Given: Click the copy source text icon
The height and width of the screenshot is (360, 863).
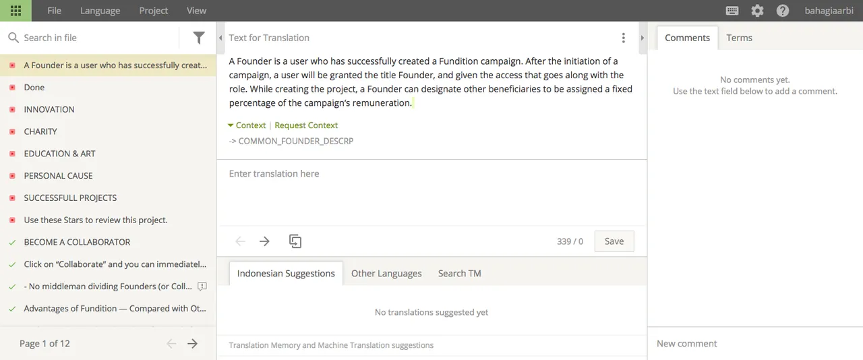Looking at the screenshot, I should pos(295,241).
